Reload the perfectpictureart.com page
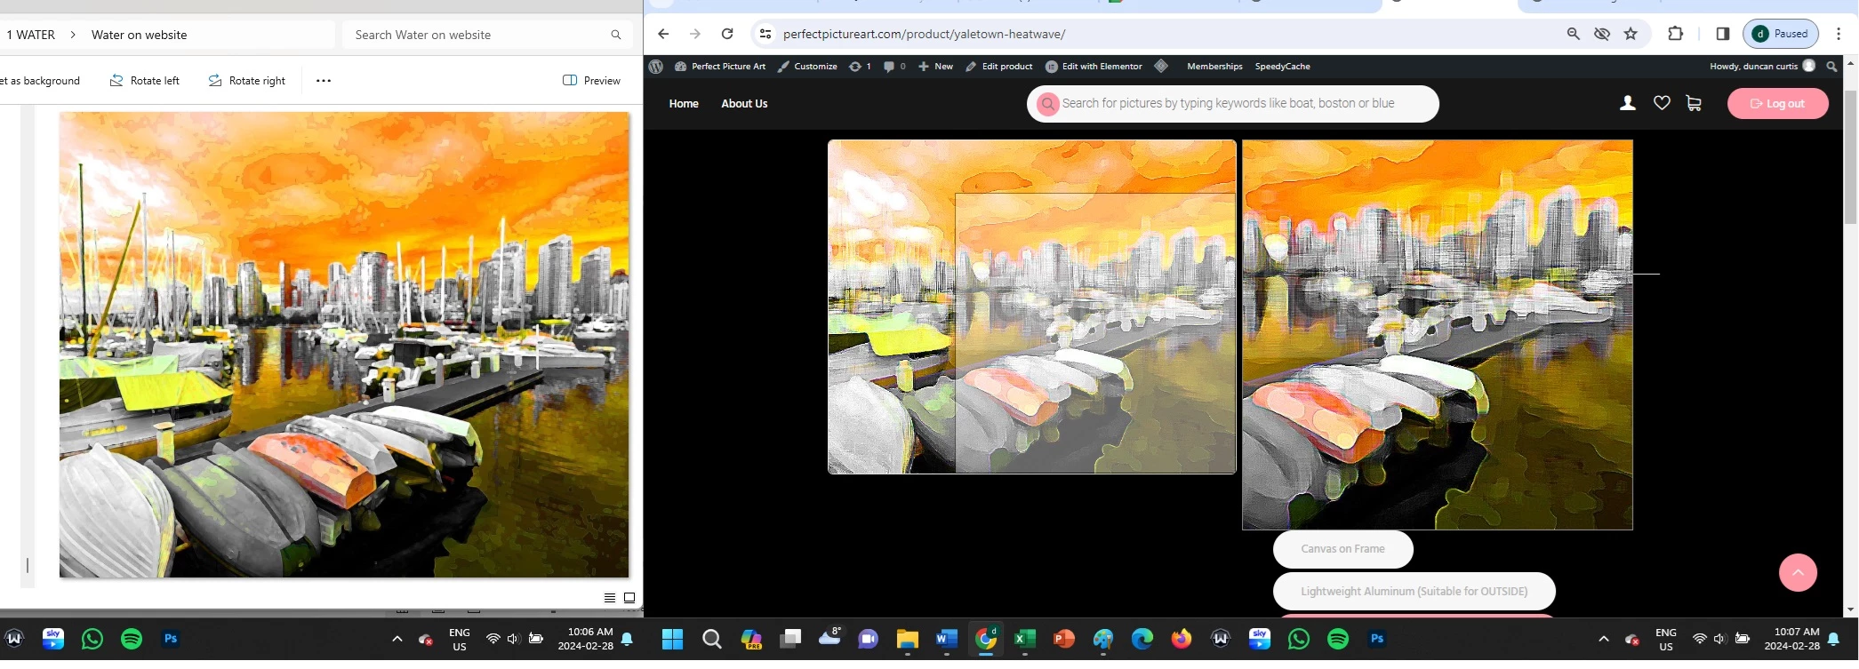This screenshot has height=669, width=1859. click(727, 34)
